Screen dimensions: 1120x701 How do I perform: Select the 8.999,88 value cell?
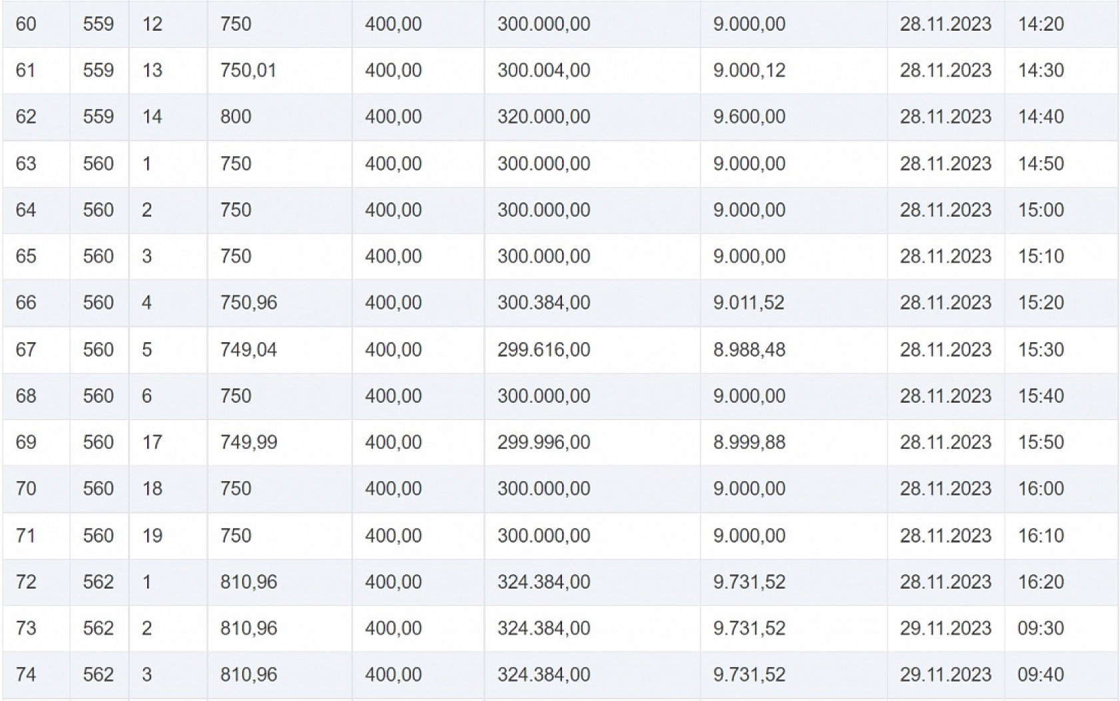click(749, 443)
